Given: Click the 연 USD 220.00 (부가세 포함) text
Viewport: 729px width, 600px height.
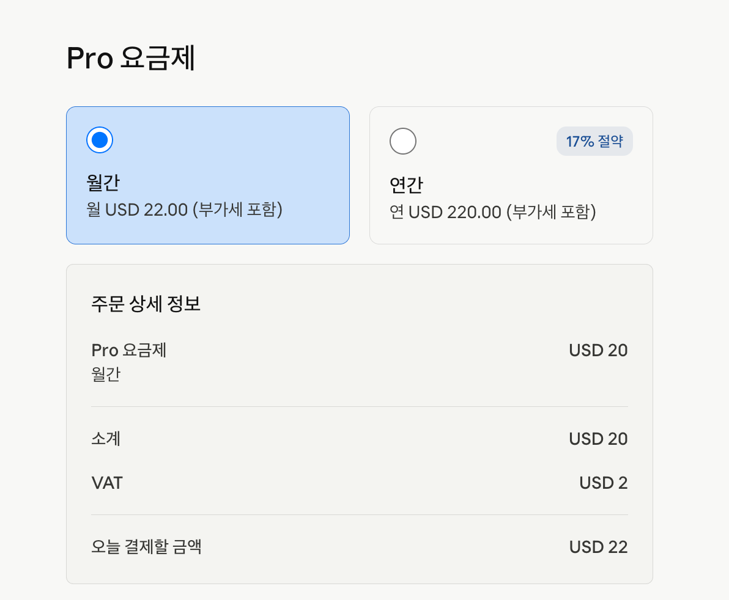Looking at the screenshot, I should pyautogui.click(x=492, y=212).
